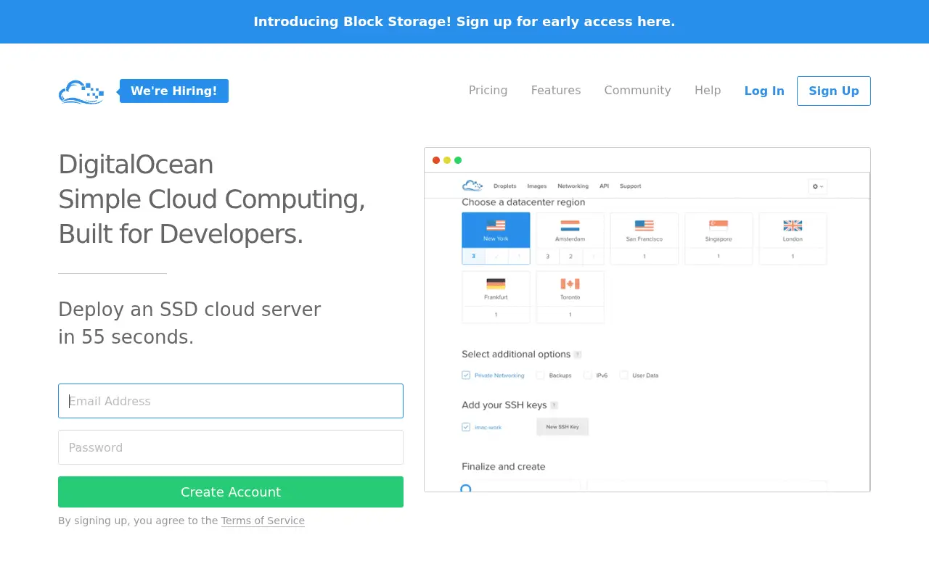The width and height of the screenshot is (929, 580).
Task: Open the Networking menu item in dashboard preview
Action: click(x=573, y=186)
